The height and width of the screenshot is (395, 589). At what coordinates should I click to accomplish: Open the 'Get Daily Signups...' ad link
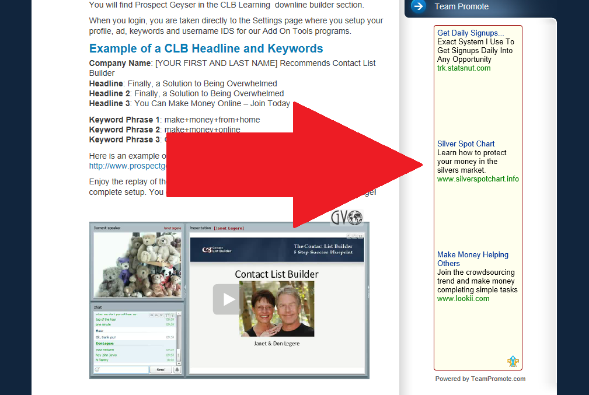tap(470, 33)
